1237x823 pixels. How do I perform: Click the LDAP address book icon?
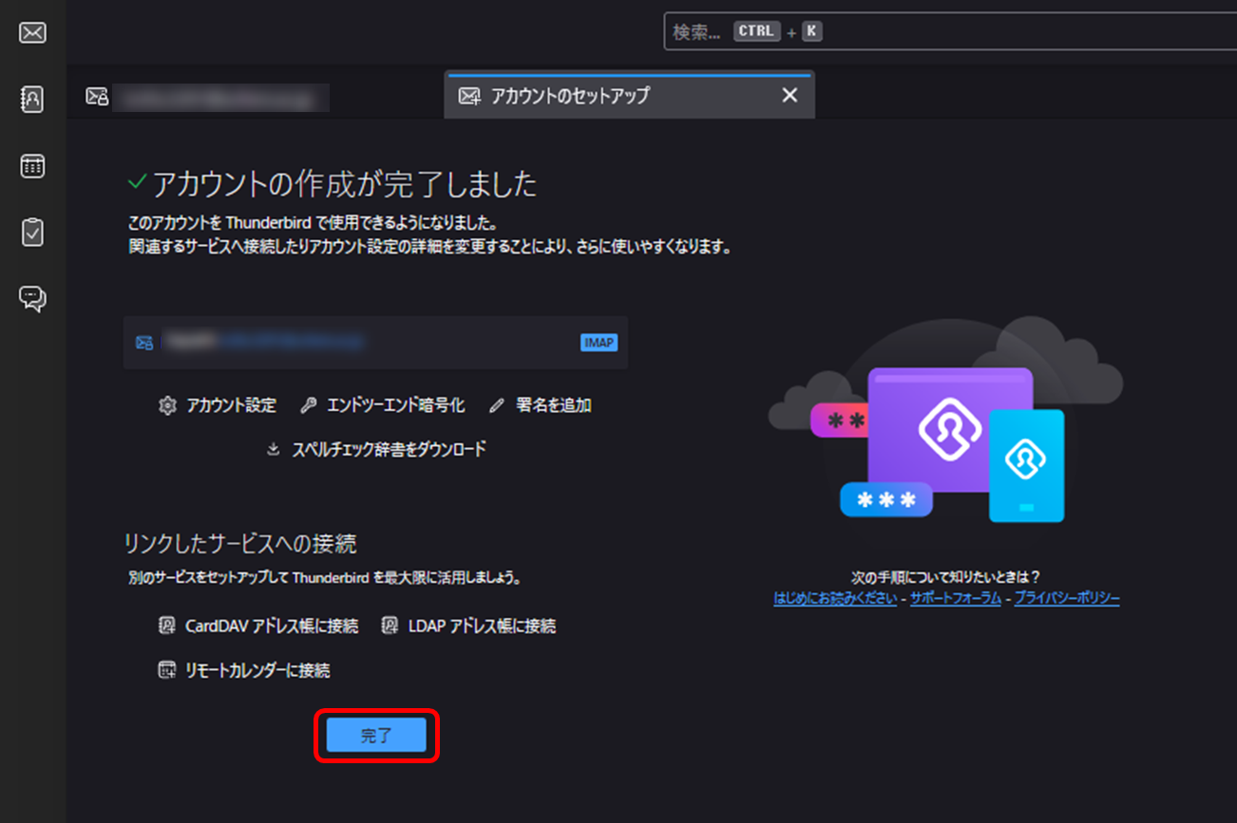coord(389,626)
